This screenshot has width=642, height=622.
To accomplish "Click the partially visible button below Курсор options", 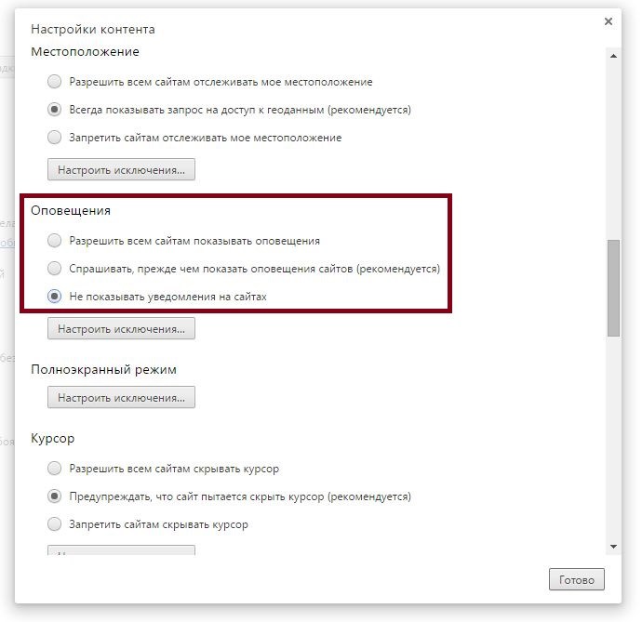I will 121,549.
